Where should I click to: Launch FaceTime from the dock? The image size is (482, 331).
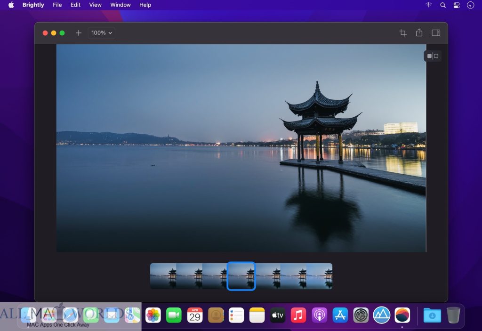[174, 315]
